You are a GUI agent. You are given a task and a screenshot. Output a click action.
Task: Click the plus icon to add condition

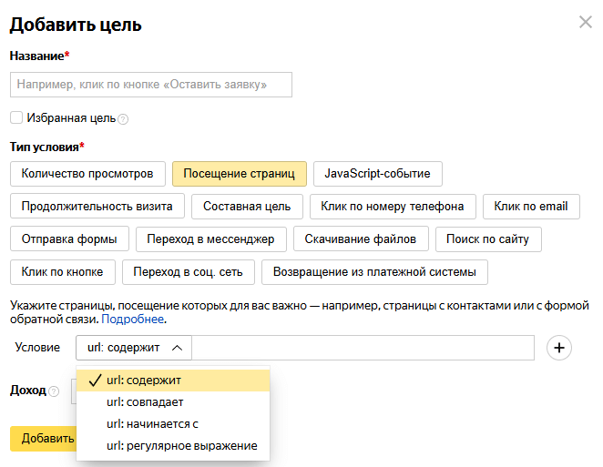pyautogui.click(x=558, y=348)
